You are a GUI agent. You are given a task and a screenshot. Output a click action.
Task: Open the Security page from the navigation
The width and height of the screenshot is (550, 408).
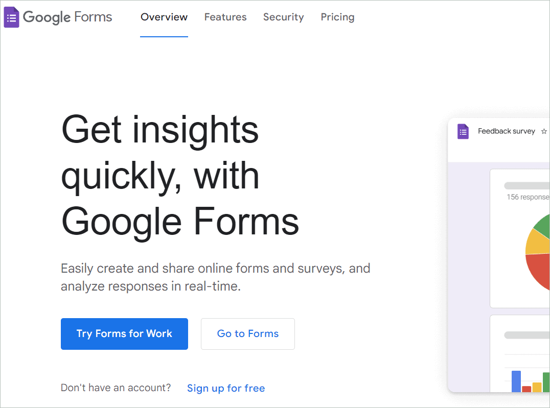283,17
